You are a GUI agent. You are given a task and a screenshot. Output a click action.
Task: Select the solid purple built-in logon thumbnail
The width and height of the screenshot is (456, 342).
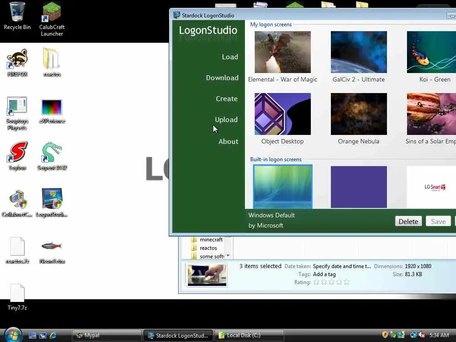(x=358, y=187)
